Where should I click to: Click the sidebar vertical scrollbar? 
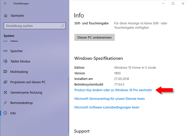pyautogui.click(x=69, y=105)
